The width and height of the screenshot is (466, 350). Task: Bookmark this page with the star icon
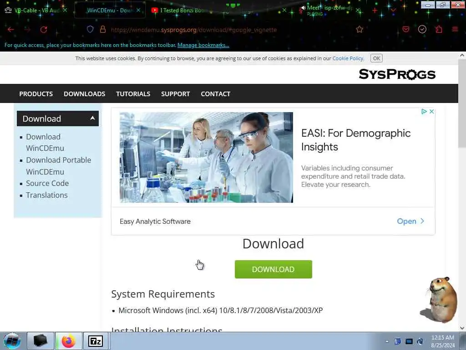(x=360, y=29)
